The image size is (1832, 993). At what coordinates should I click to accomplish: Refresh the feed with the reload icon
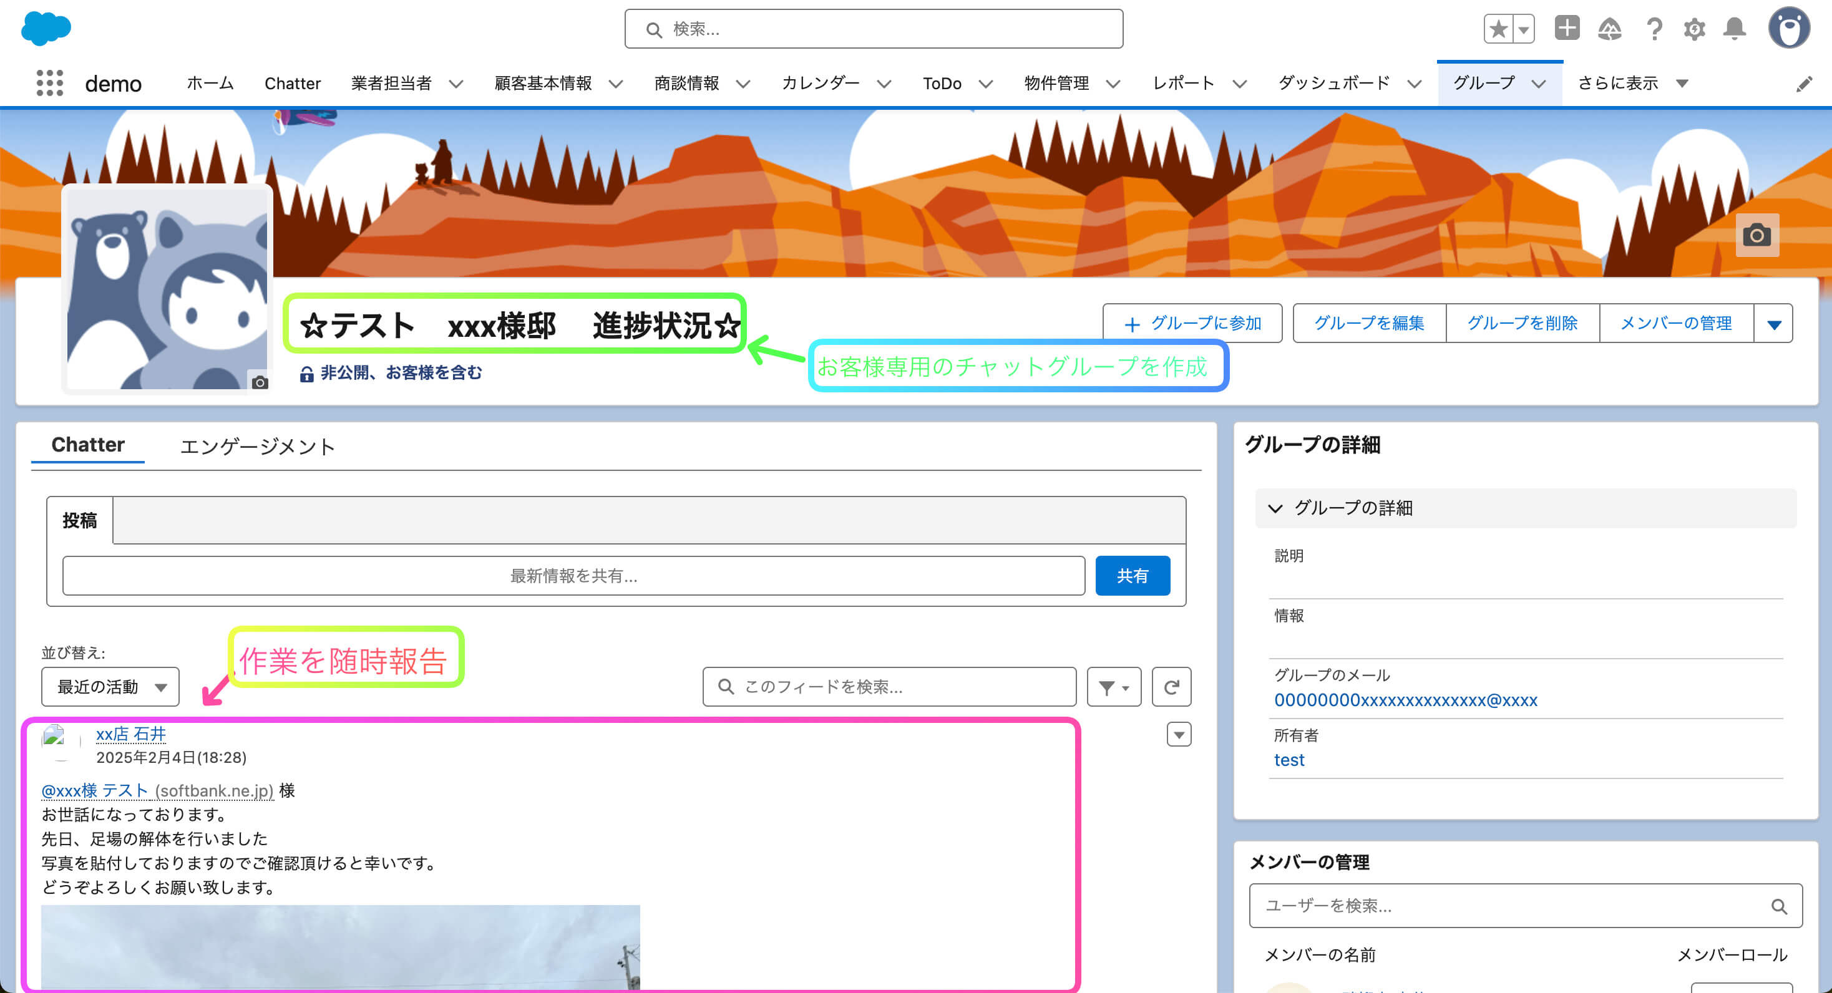1171,687
